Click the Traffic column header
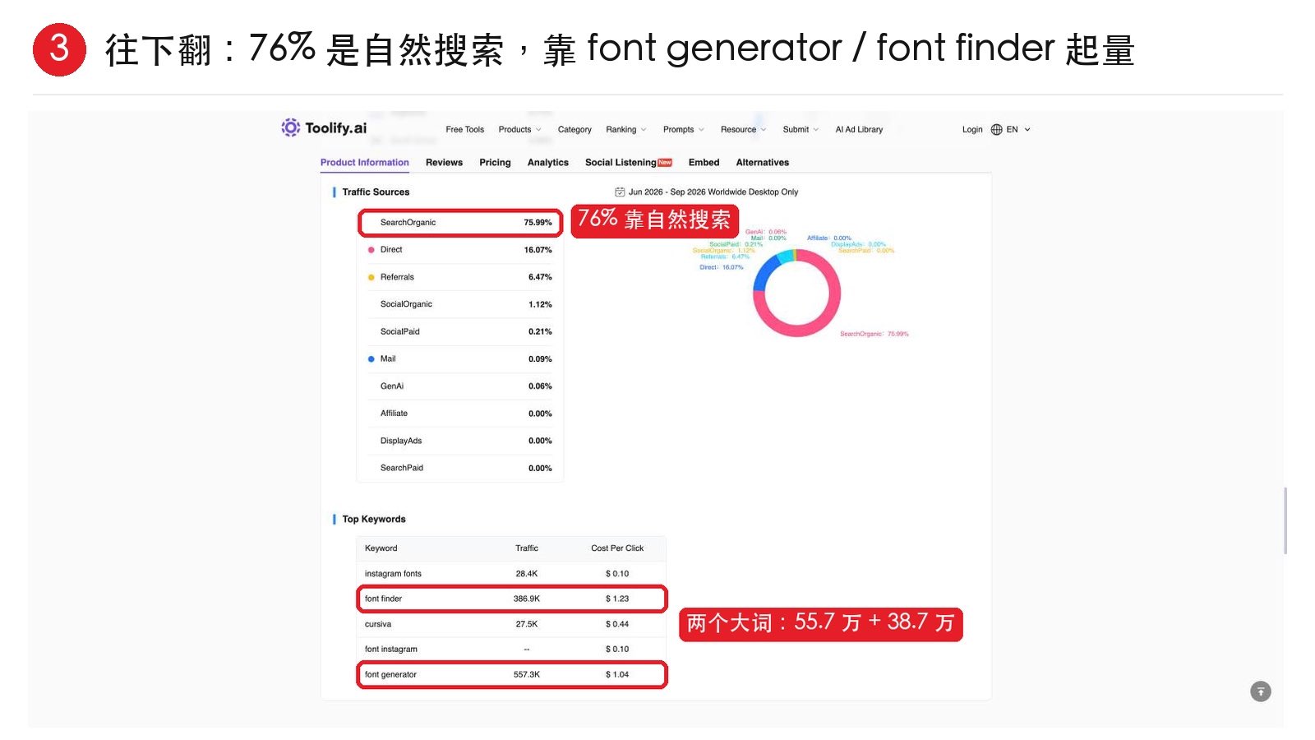 (x=527, y=548)
